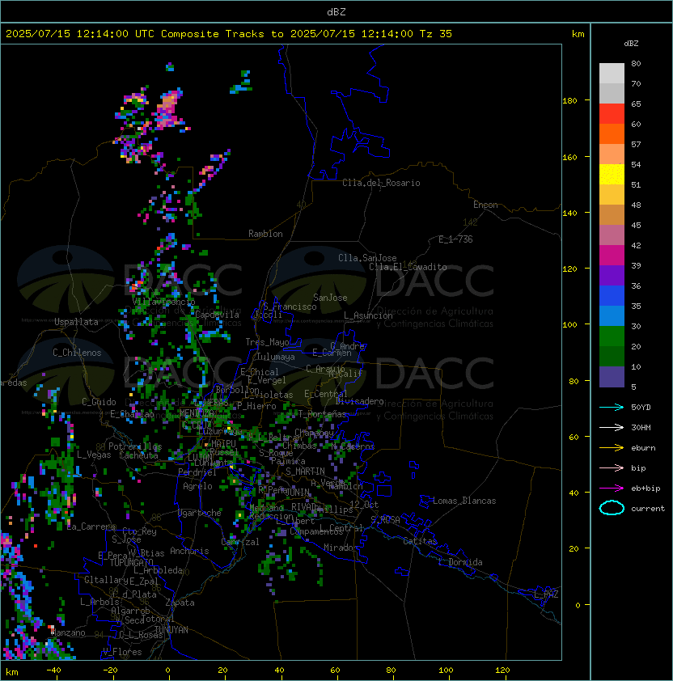
Task: Click the white 30HM arrow icon
Action: 612,427
